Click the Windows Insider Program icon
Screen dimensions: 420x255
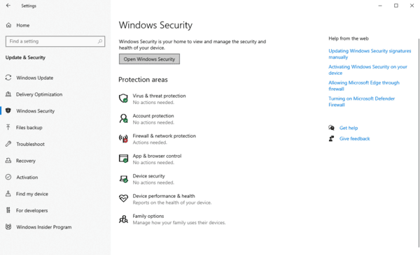tap(8, 226)
